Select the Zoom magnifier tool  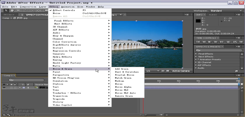click(x=18, y=11)
